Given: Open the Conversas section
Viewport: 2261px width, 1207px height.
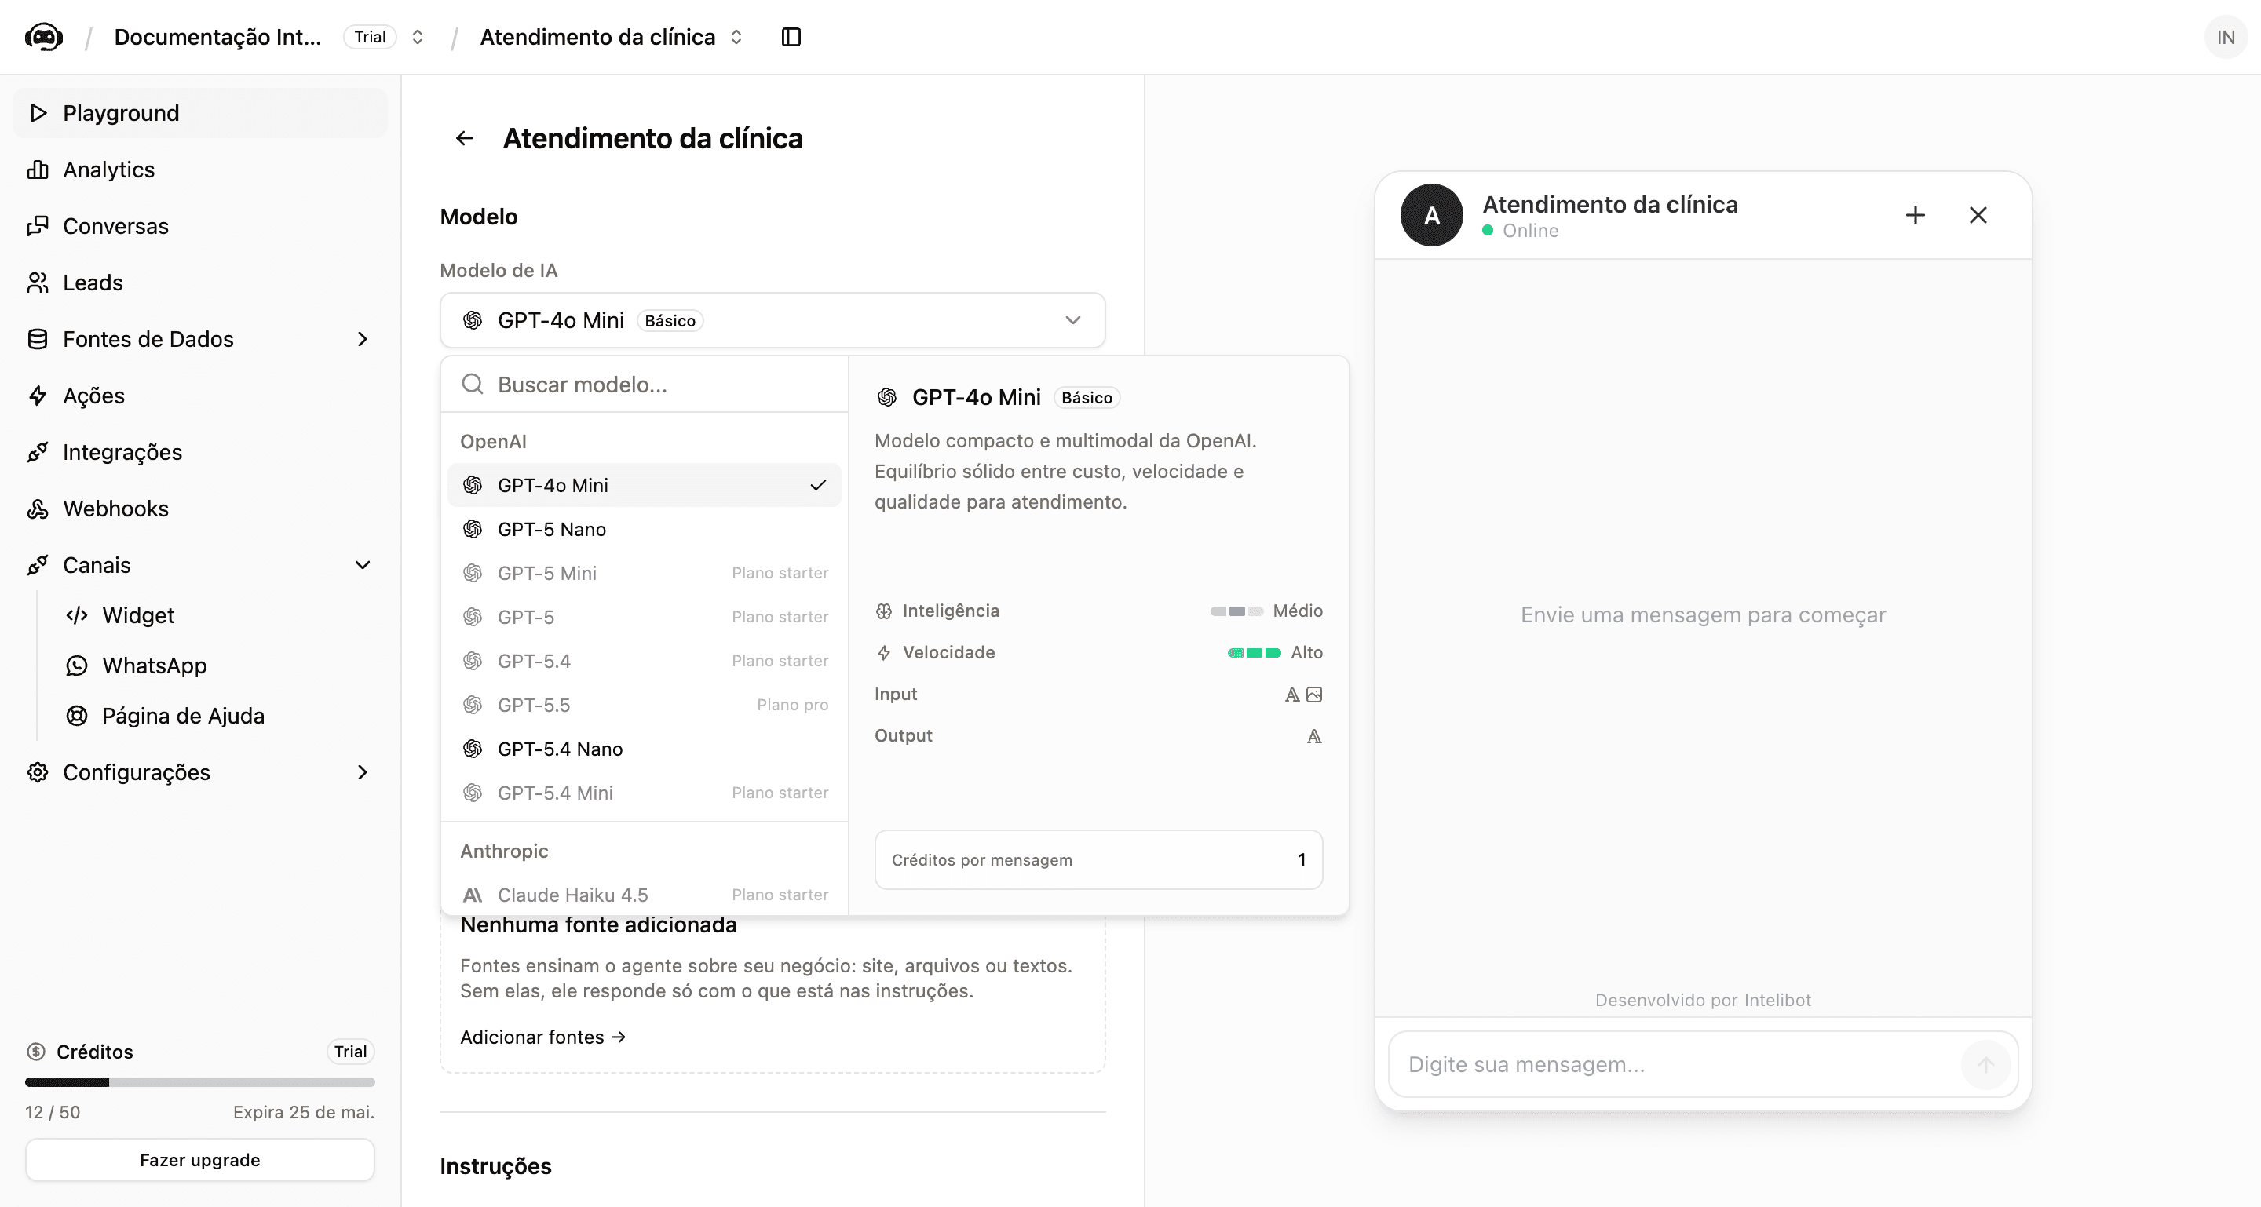Looking at the screenshot, I should click(200, 226).
